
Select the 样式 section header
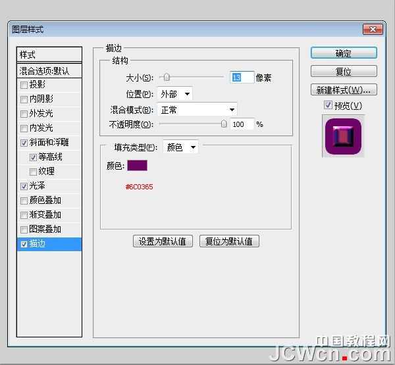pos(49,55)
